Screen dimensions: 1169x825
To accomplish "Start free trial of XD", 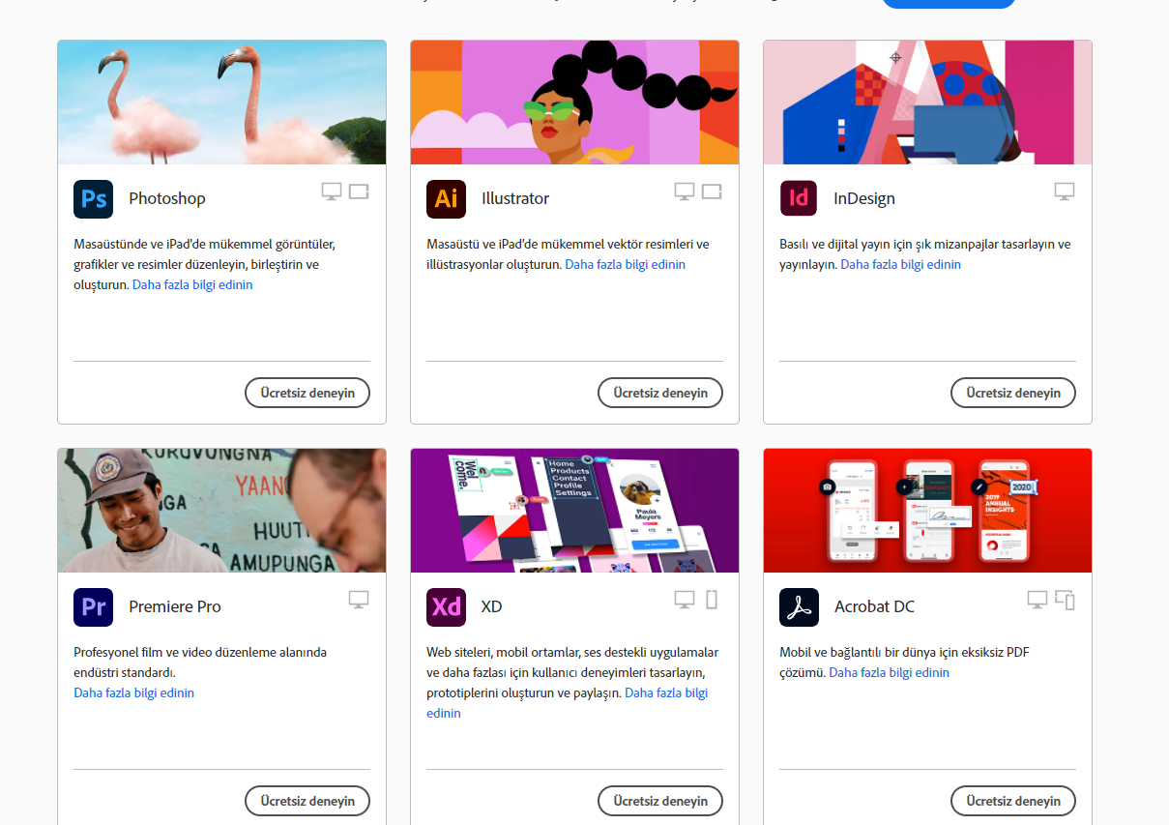I will click(x=660, y=801).
